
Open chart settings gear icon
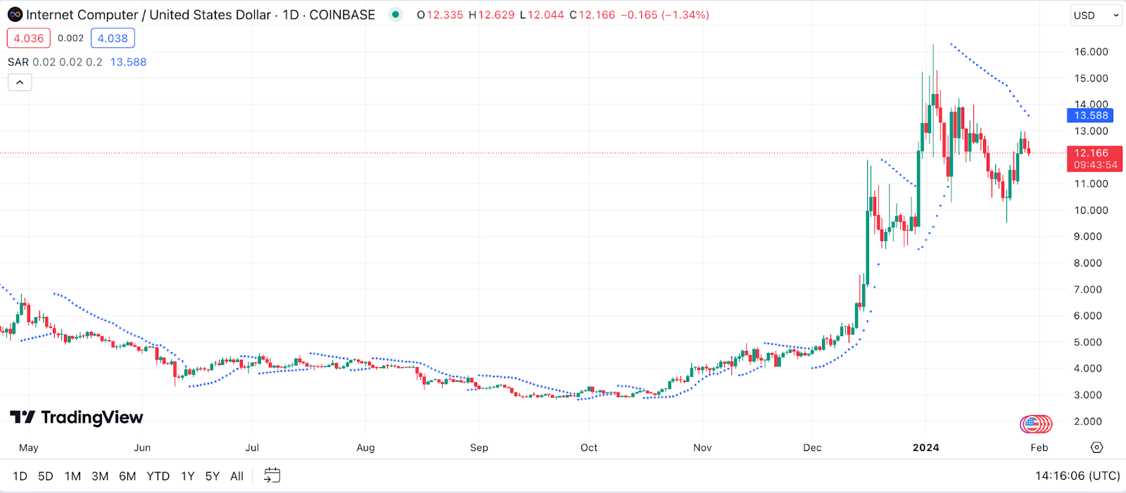tap(1096, 447)
